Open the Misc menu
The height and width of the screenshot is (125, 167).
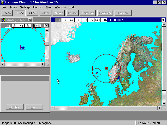49,7
